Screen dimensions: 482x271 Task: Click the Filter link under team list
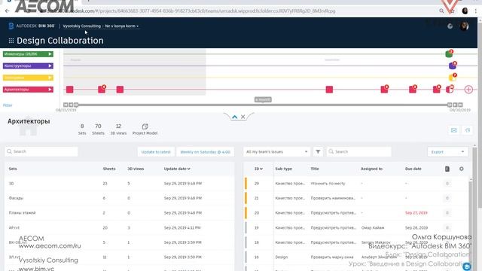point(8,105)
